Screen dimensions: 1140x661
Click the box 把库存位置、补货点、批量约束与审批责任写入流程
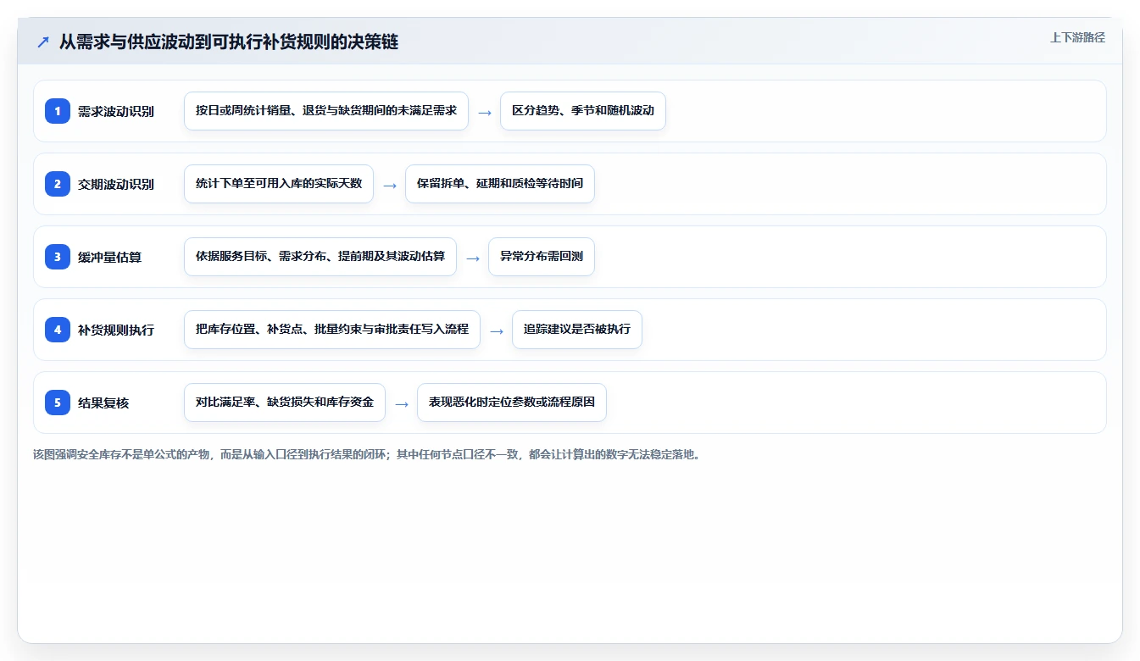coord(332,330)
